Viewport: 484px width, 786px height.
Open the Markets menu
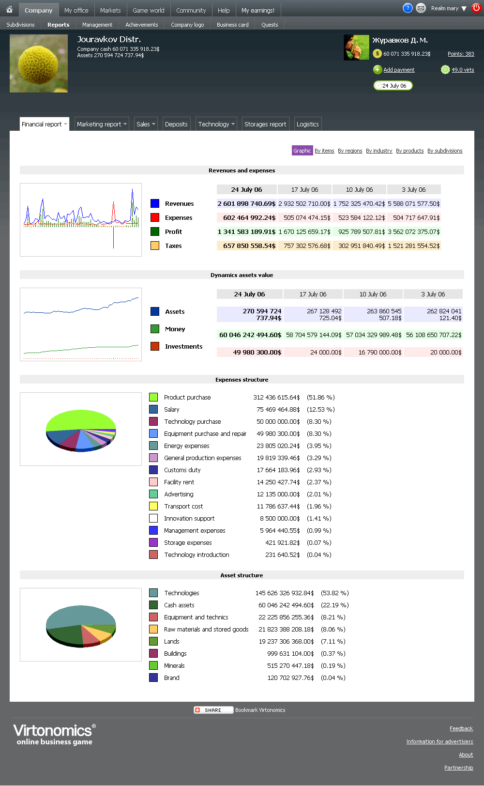[x=110, y=10]
